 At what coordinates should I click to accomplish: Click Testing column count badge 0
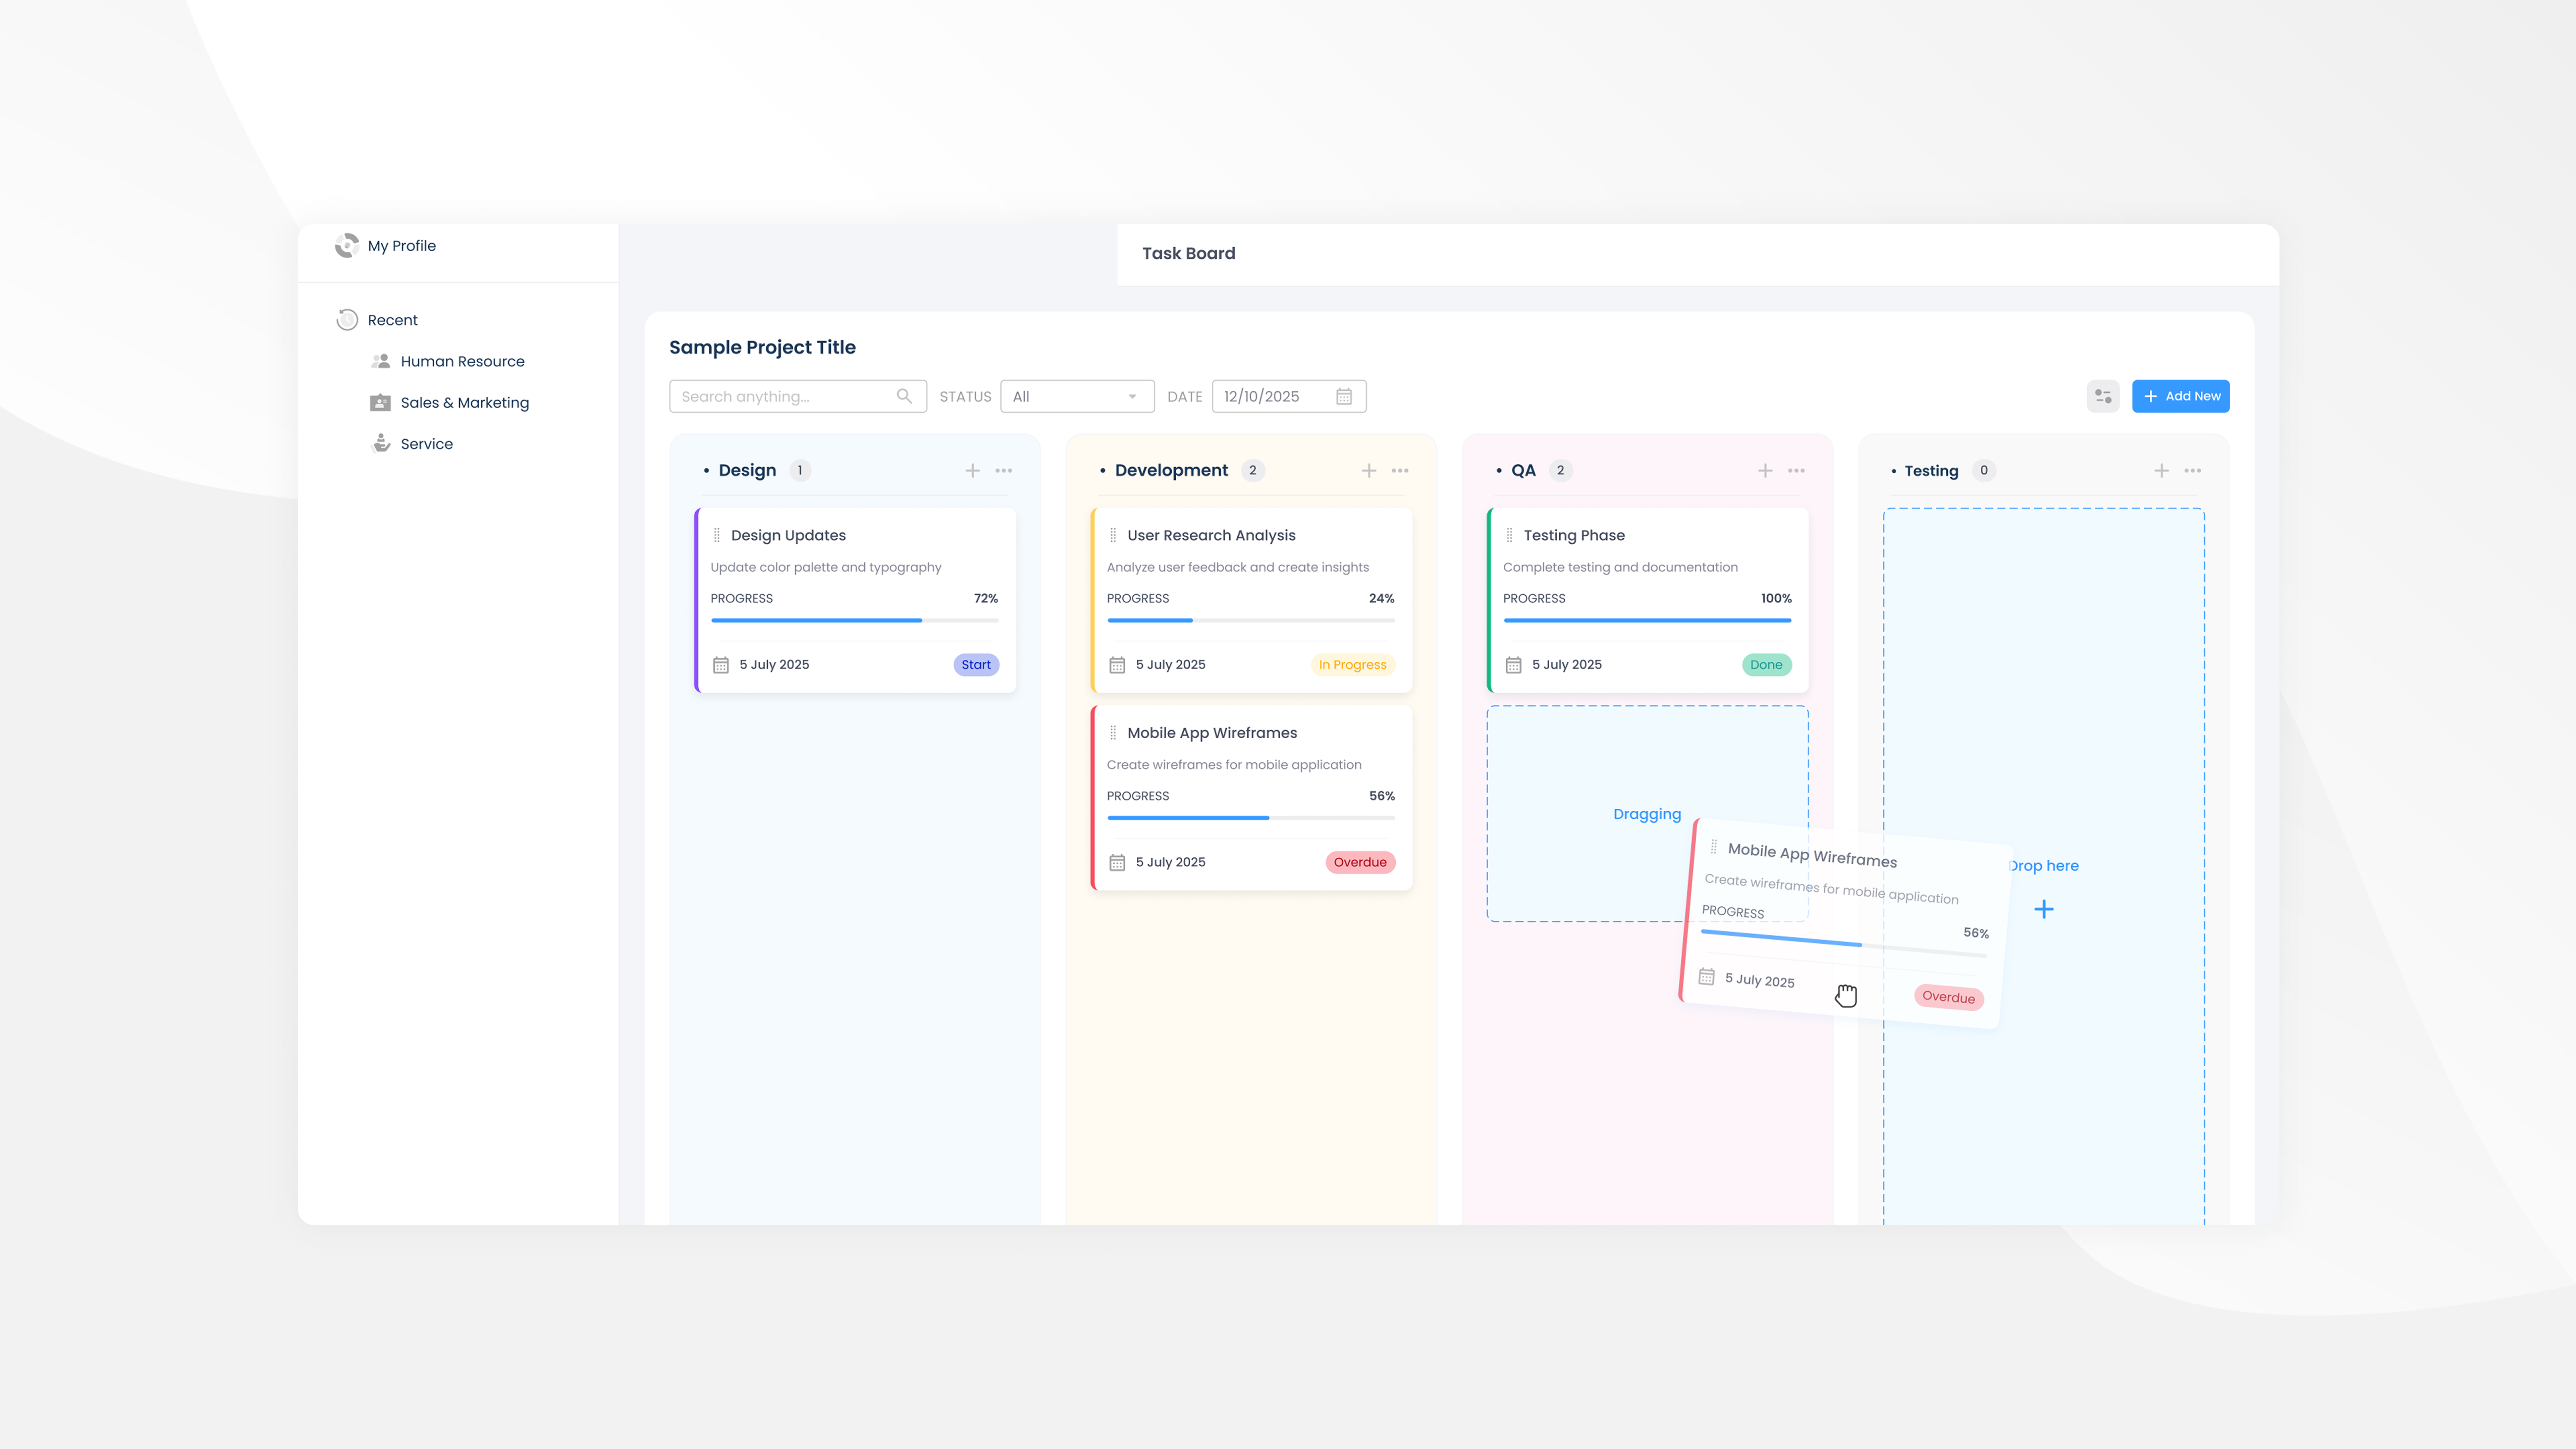[1984, 470]
